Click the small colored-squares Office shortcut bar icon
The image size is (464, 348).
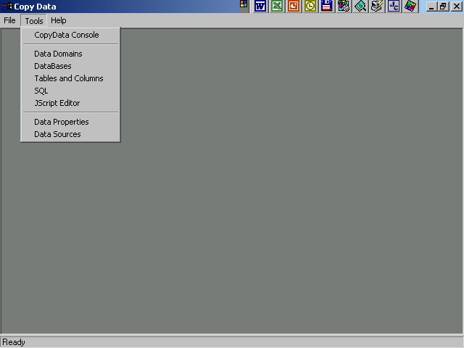coord(244,4)
